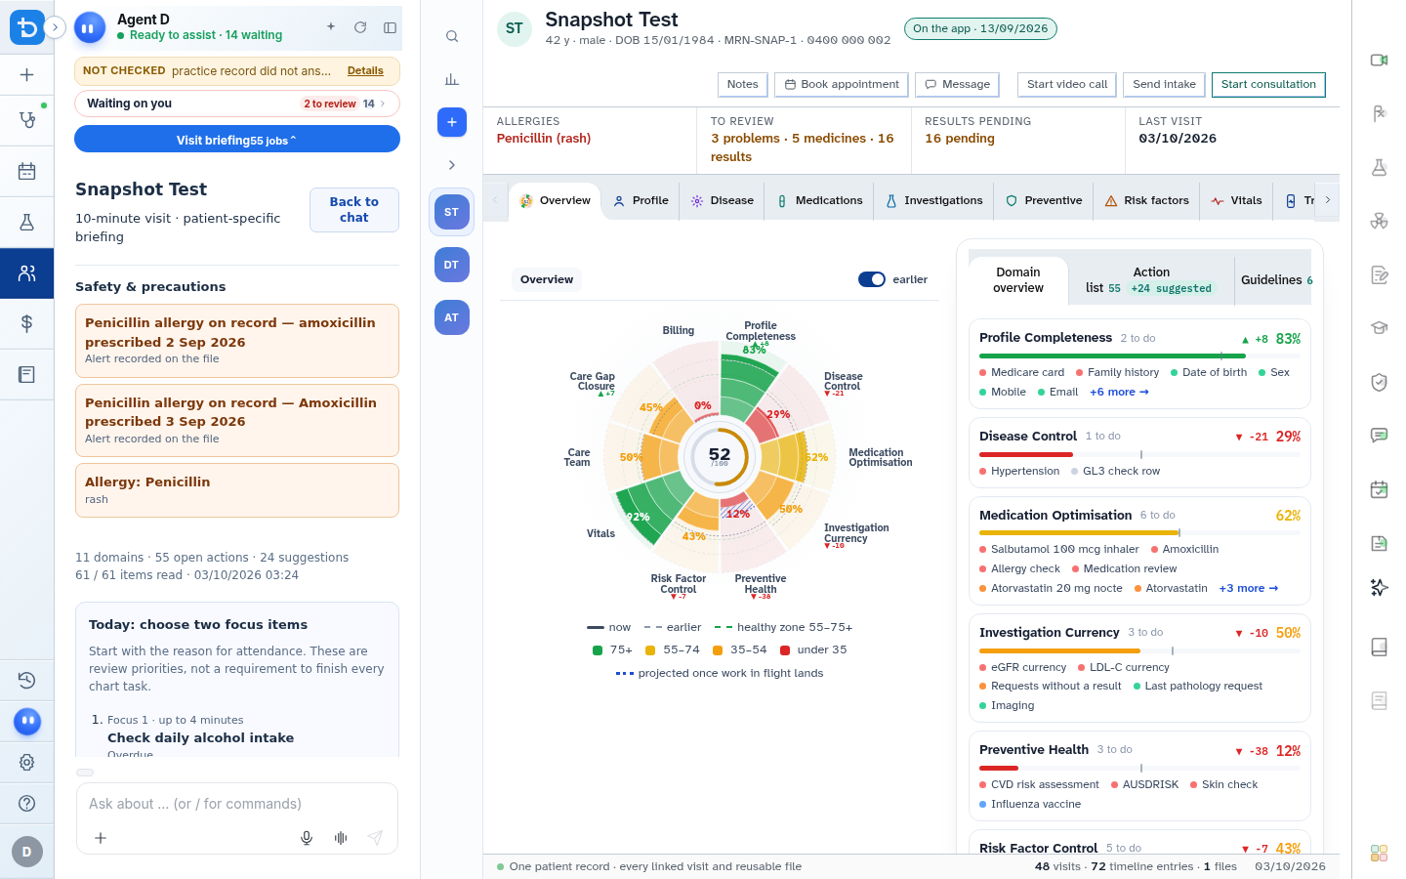Click the refresh icon beside Agent D
Viewport: 1406px width, 879px height.
[360, 27]
